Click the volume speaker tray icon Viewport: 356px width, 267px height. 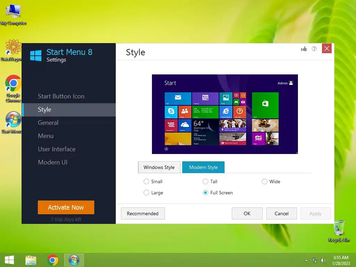coord(323,260)
